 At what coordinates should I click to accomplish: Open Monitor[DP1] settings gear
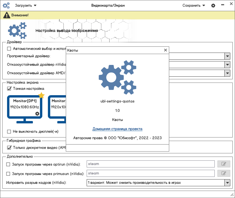37,113
